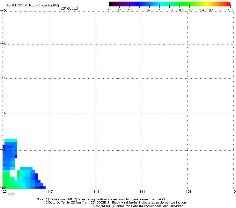Click the "-48" latitude axis label
The image size is (236, 208).
coord(3,149)
